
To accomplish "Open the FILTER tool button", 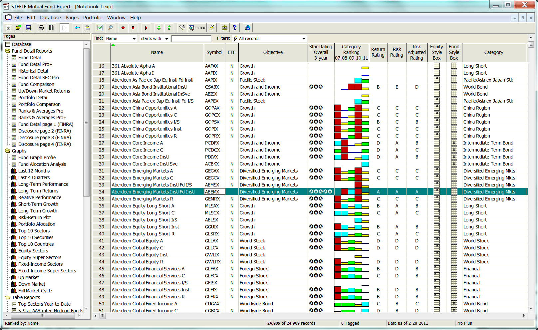I will coord(197,28).
